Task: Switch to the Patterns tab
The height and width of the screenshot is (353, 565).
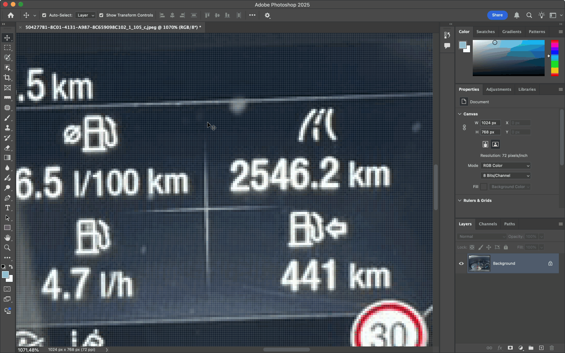Action: [537, 32]
